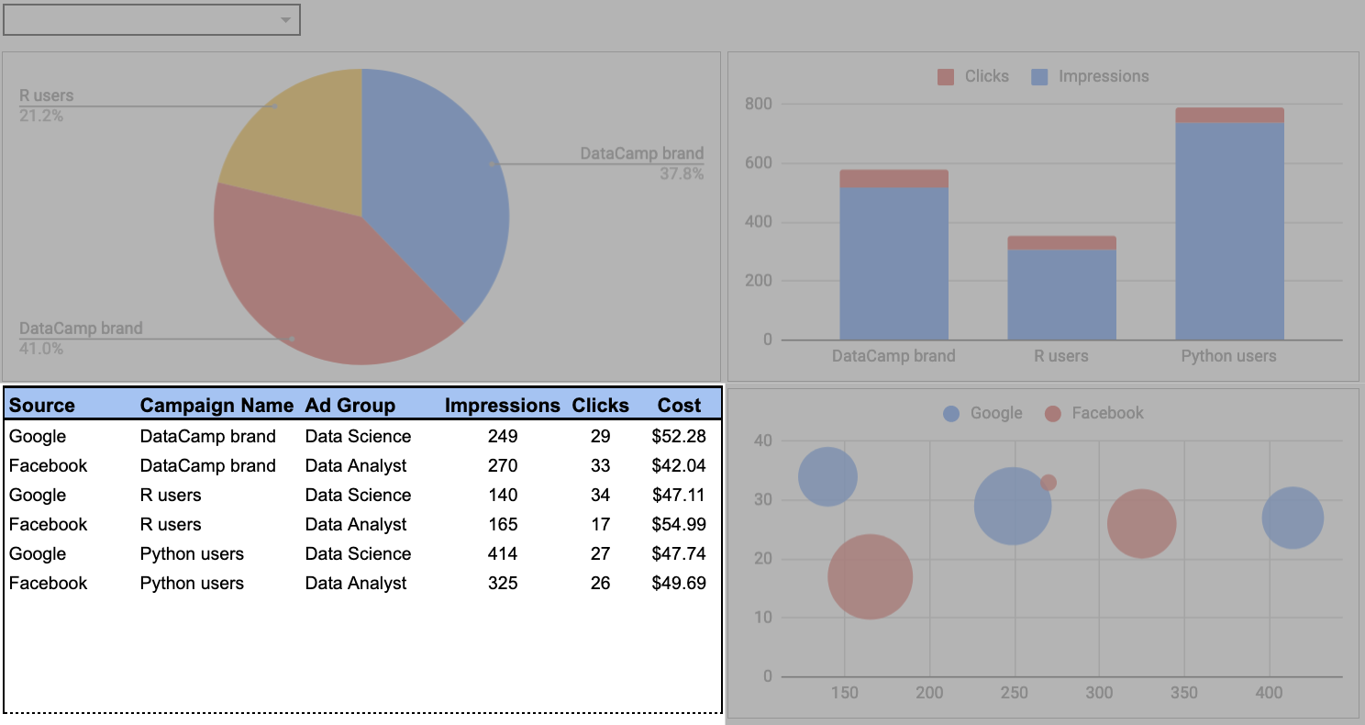This screenshot has width=1365, height=725.
Task: Pick the cost cell $54.99
Action: (679, 524)
